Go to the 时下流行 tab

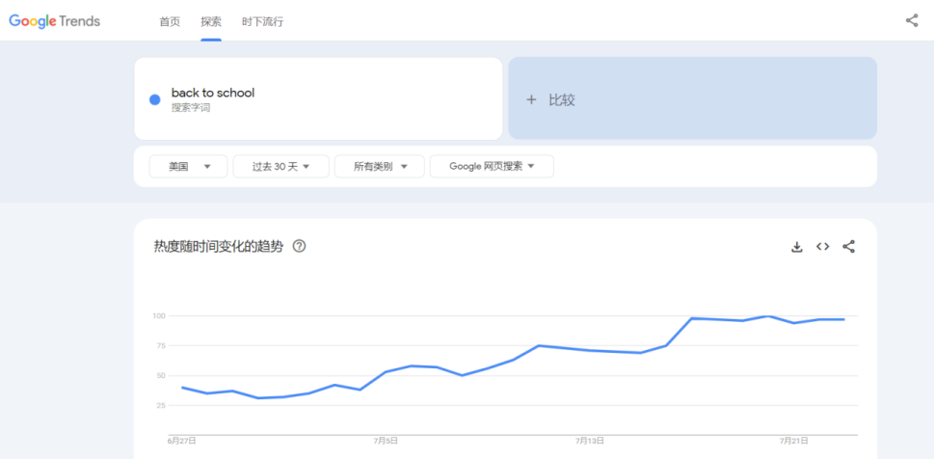263,22
